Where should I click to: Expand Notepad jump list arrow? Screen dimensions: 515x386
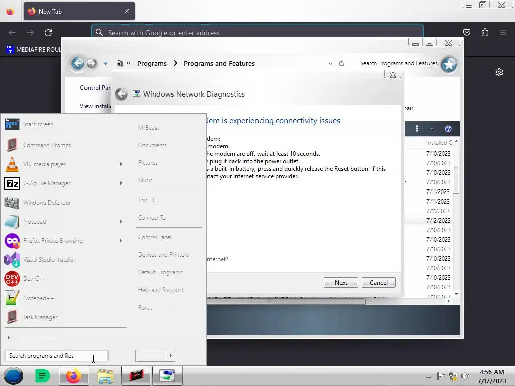point(121,221)
